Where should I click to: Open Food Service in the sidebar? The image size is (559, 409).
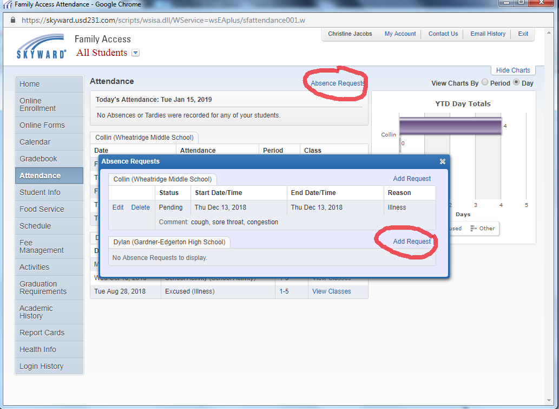49,209
